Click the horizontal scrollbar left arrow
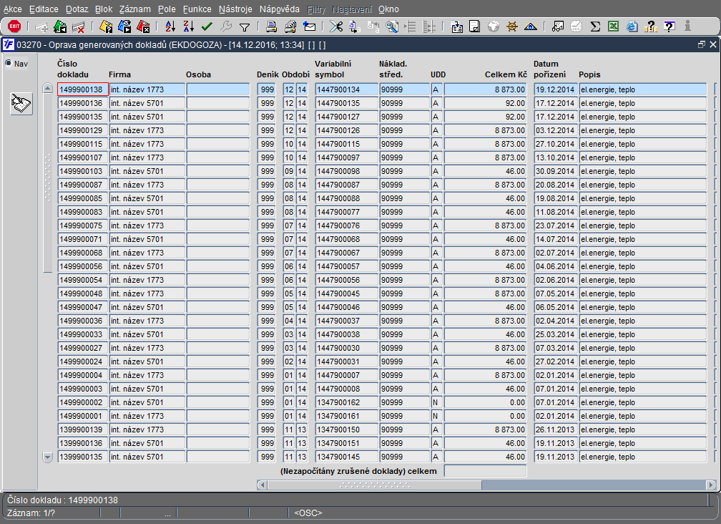 pyautogui.click(x=262, y=485)
